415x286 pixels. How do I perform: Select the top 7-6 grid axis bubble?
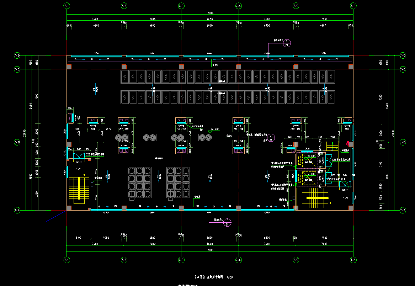[353, 6]
